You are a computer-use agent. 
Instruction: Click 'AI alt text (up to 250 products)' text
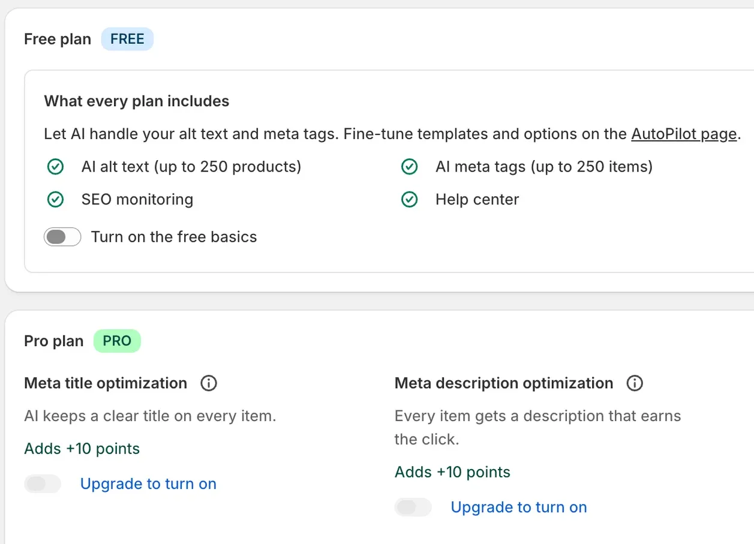pyautogui.click(x=191, y=167)
